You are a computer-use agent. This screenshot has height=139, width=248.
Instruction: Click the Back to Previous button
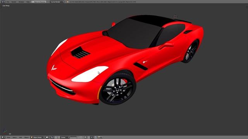point(39,2)
